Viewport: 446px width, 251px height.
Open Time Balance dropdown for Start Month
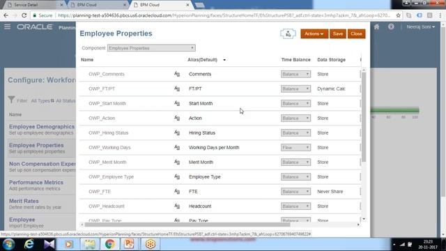click(295, 103)
